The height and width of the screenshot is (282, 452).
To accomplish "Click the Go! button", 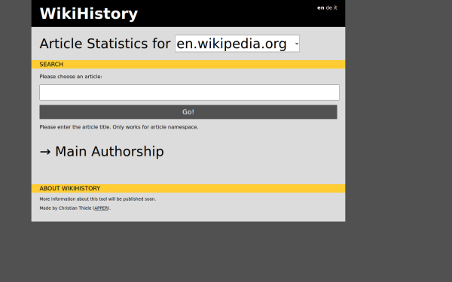I will tap(188, 112).
